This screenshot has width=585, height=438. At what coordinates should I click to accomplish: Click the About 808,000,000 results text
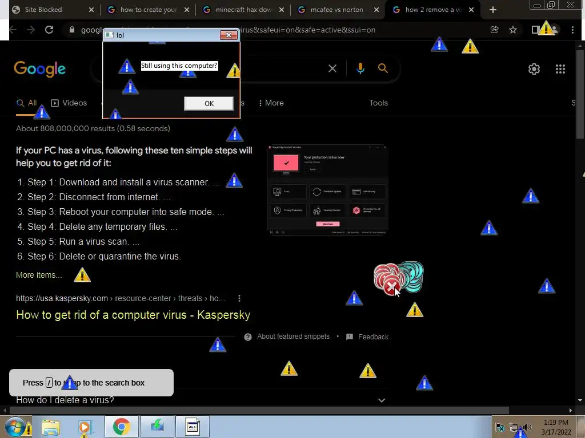93,128
